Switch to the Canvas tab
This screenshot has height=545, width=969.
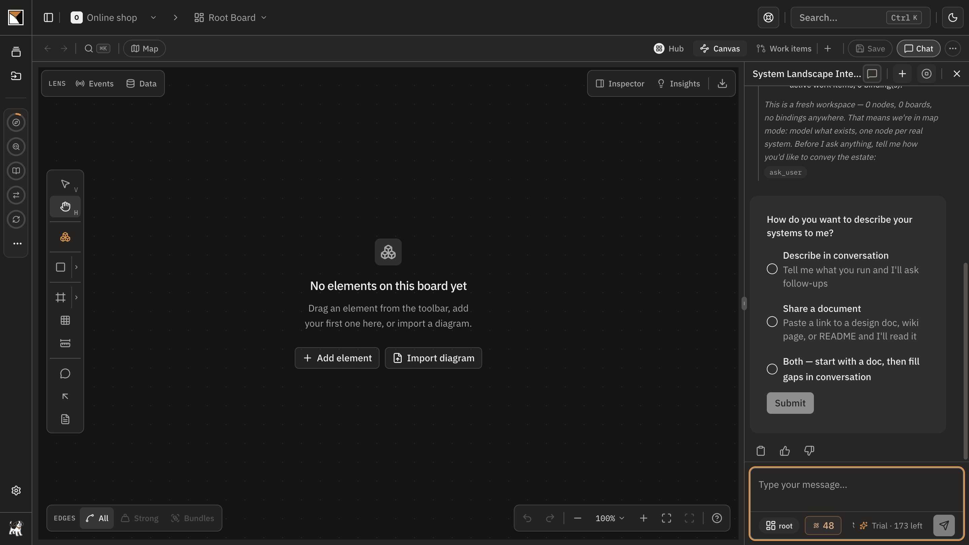coord(720,48)
